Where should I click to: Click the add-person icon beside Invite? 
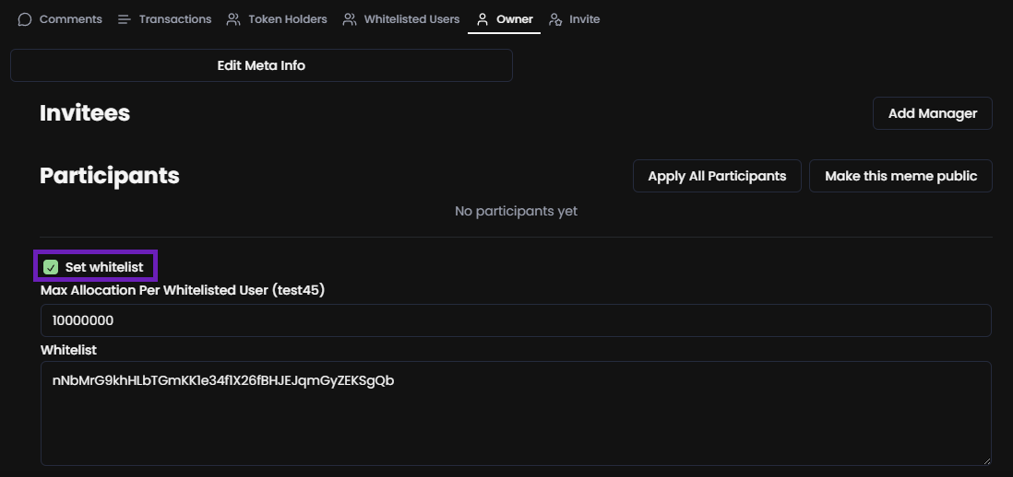(555, 19)
